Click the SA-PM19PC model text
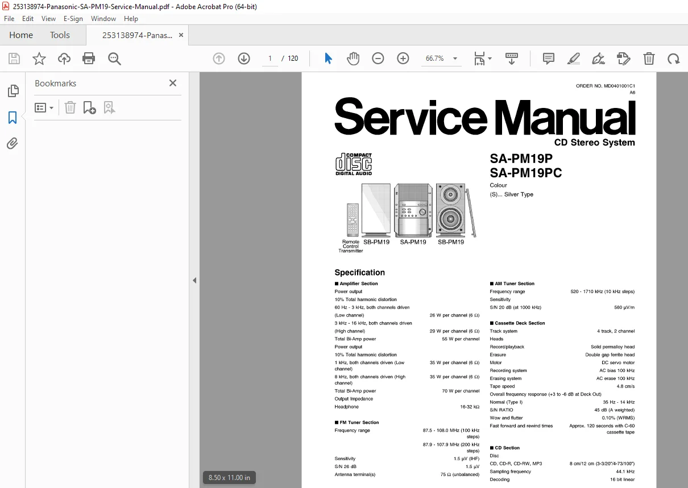This screenshot has width=688, height=488. point(526,173)
